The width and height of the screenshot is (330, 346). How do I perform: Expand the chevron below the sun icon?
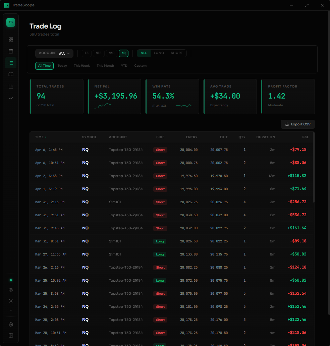[x=11, y=310]
